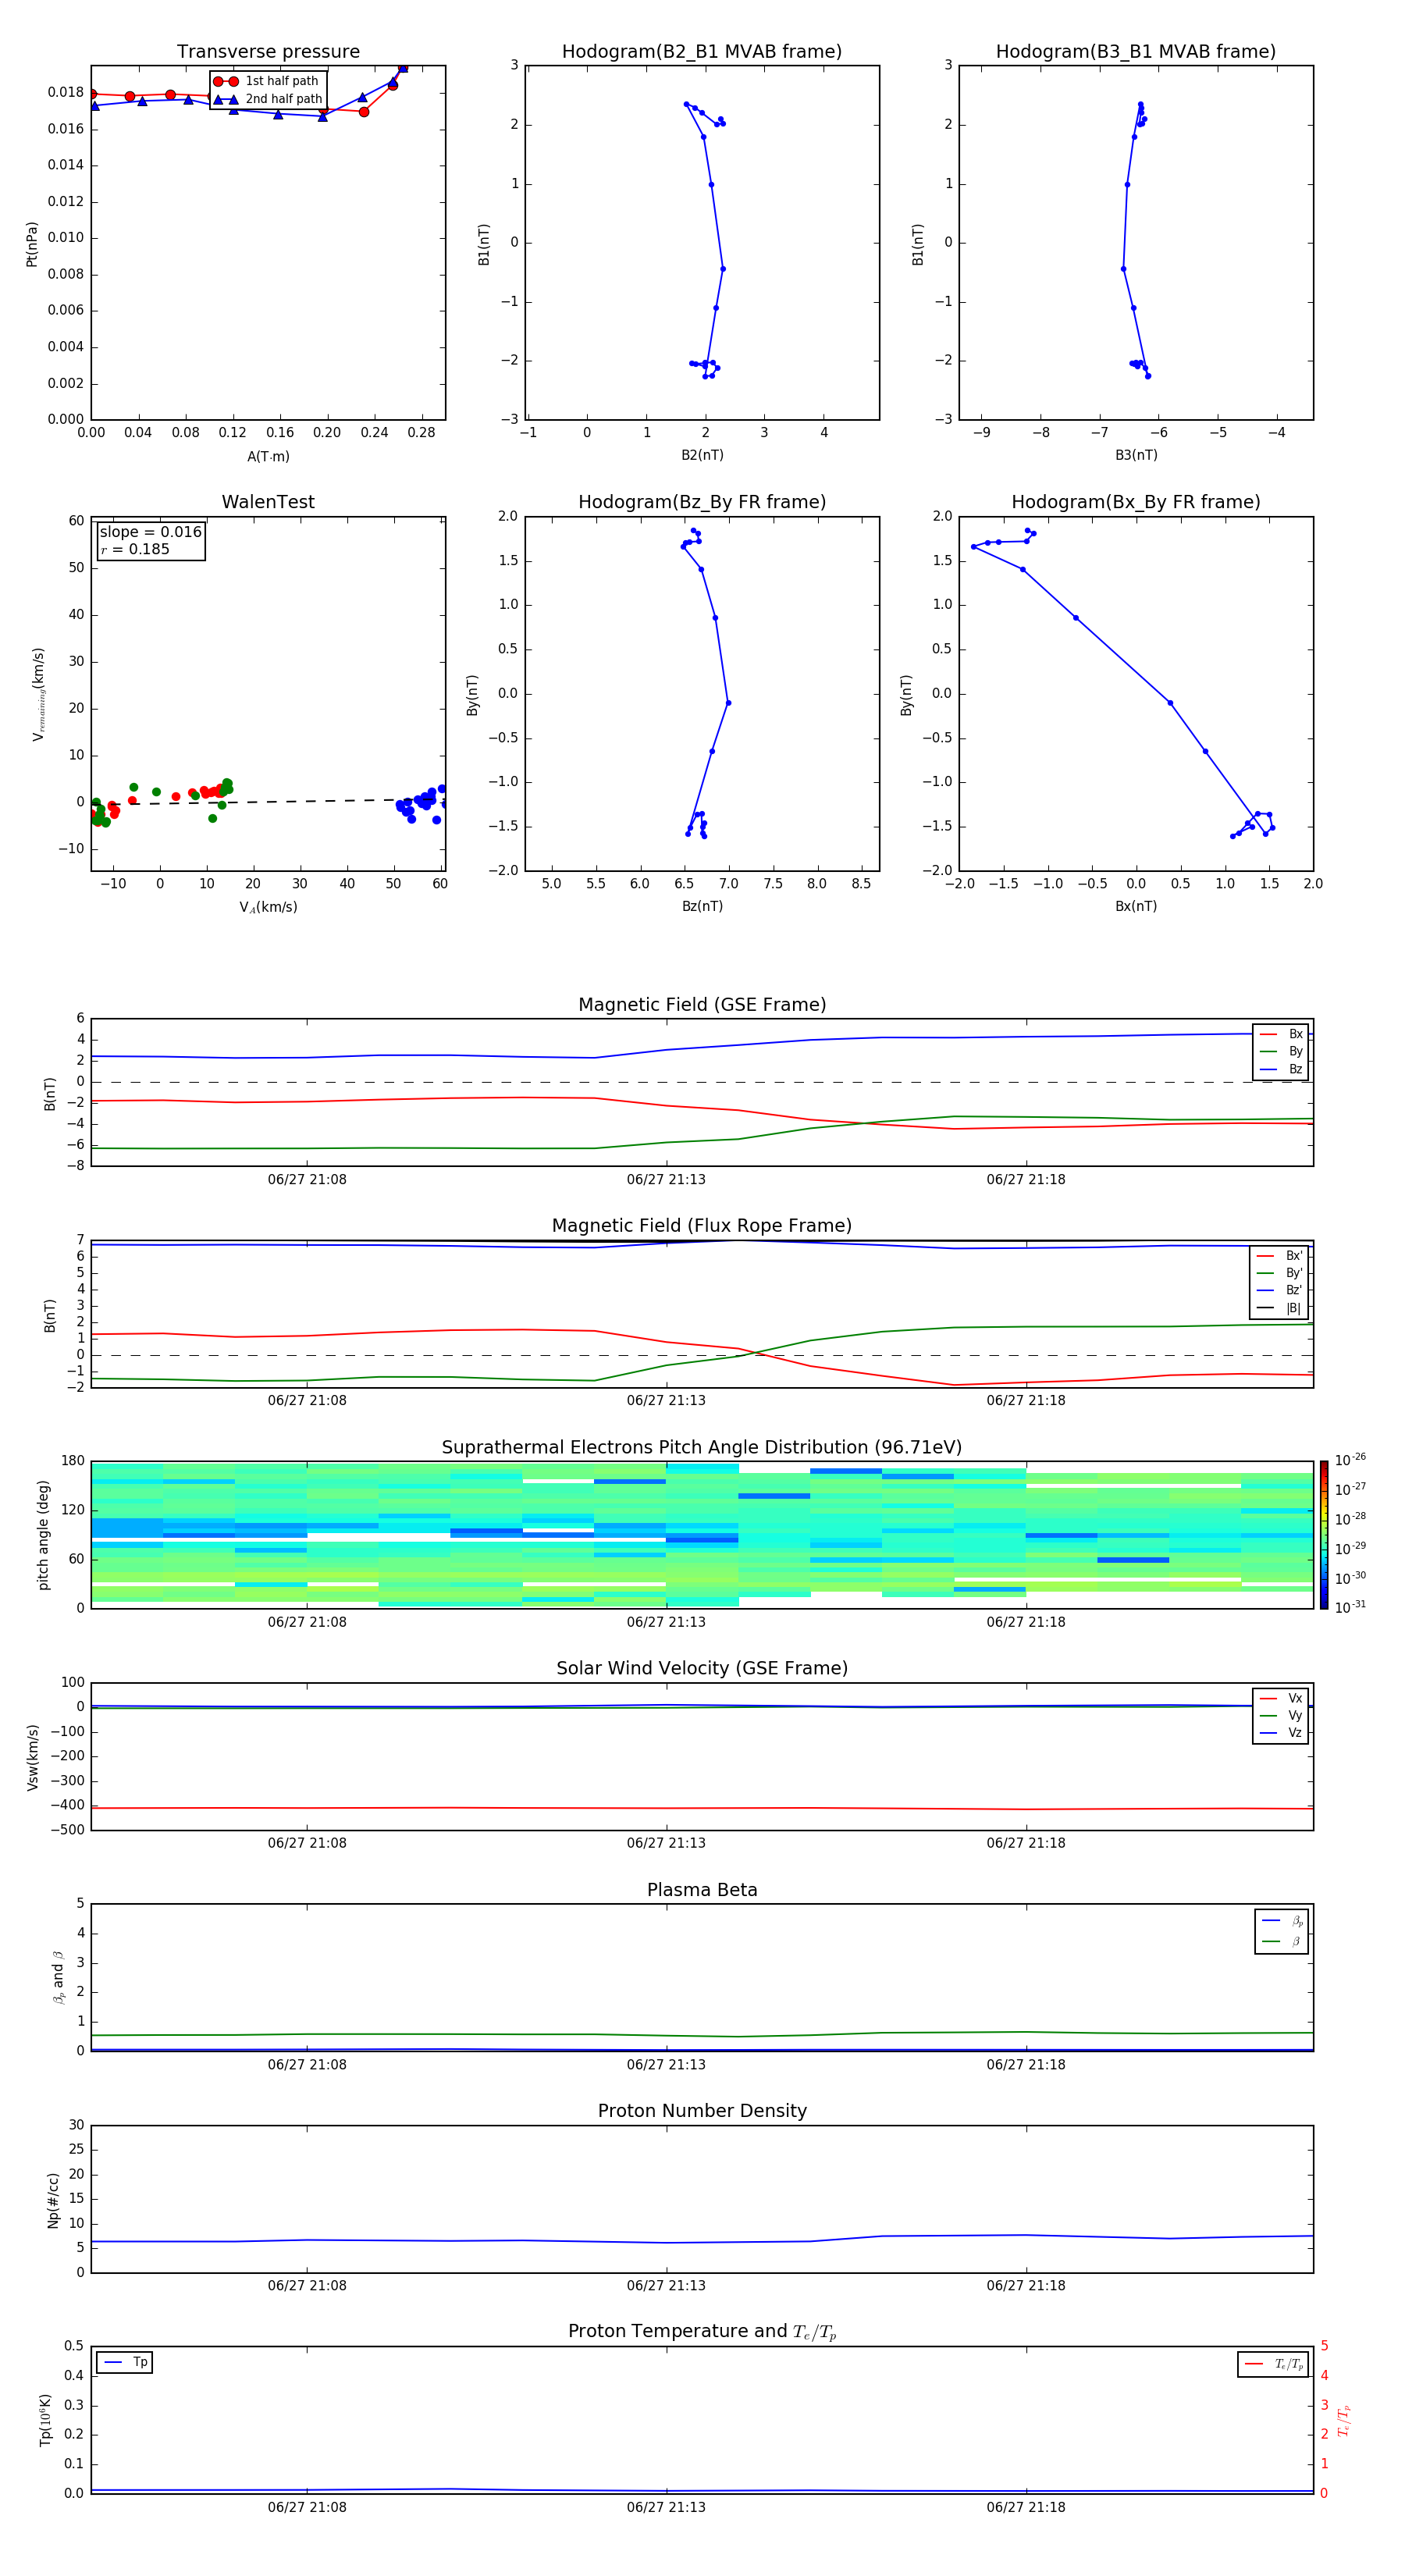Click the '2nd half path' legend entry
Viewport: 1405px width, 2576px height.
click(x=268, y=99)
